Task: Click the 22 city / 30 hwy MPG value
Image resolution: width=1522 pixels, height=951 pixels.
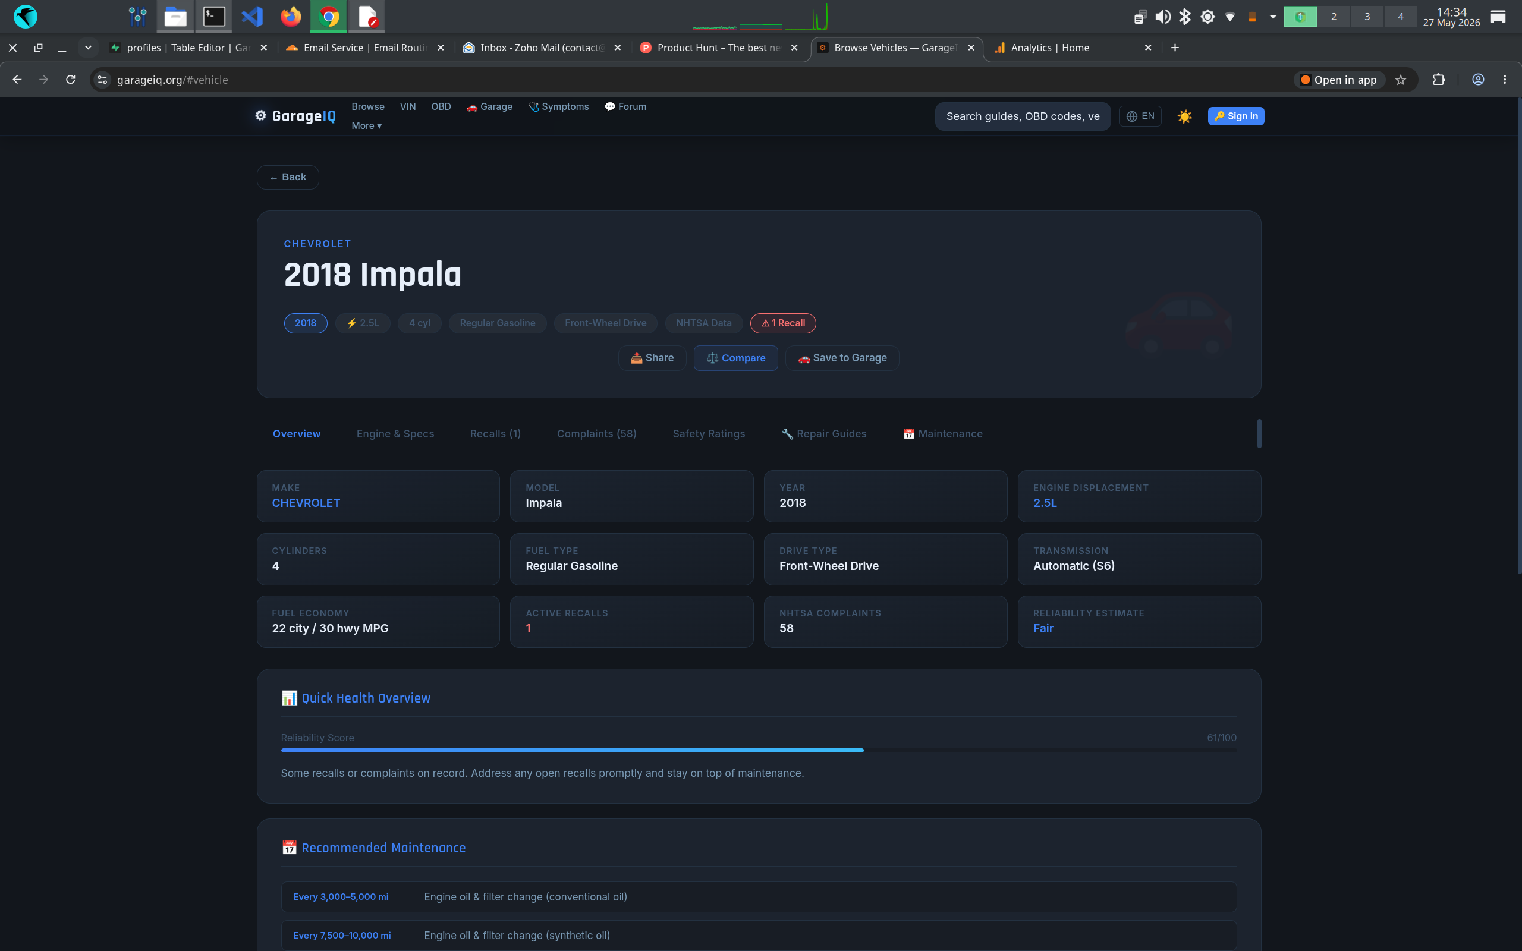Action: [x=330, y=628]
